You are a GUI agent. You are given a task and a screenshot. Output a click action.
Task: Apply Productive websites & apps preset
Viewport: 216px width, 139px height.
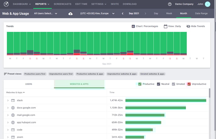[90, 74]
